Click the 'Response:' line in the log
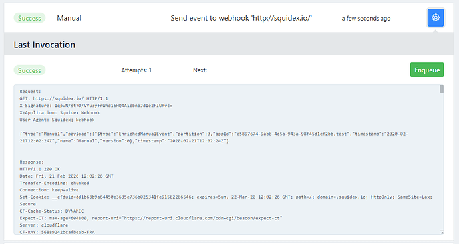This screenshot has width=459, height=244. pos(32,162)
